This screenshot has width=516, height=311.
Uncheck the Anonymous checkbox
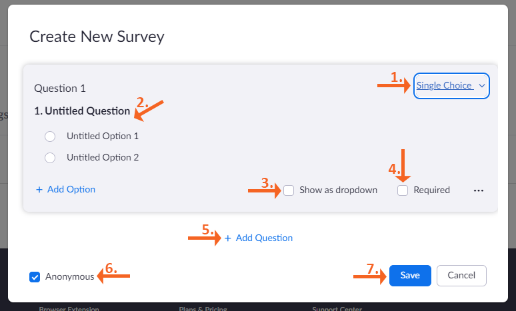pyautogui.click(x=35, y=277)
